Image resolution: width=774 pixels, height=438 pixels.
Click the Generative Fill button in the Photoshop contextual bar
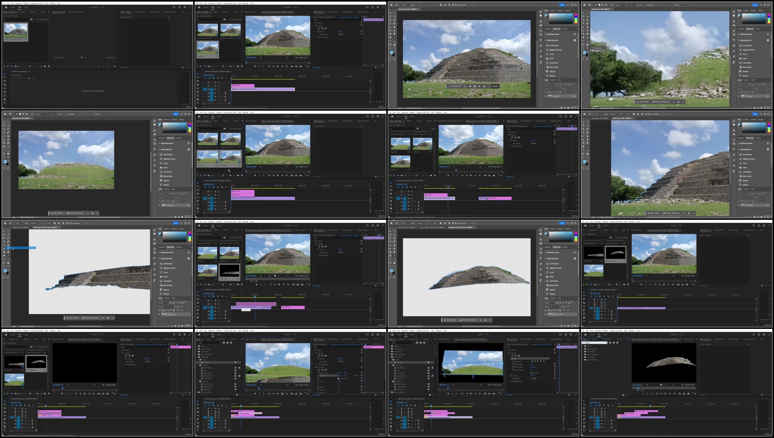pyautogui.click(x=455, y=86)
